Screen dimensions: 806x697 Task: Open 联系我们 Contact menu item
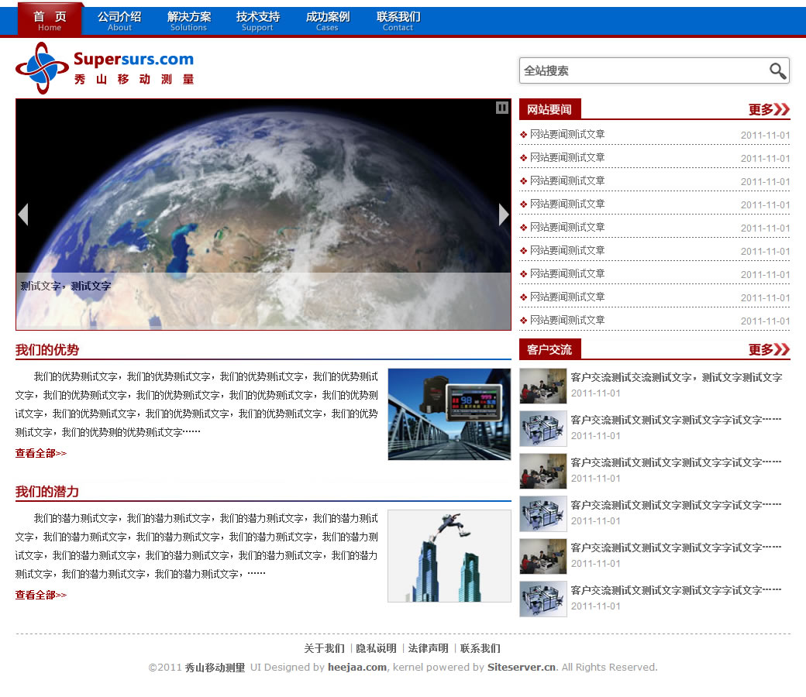398,21
